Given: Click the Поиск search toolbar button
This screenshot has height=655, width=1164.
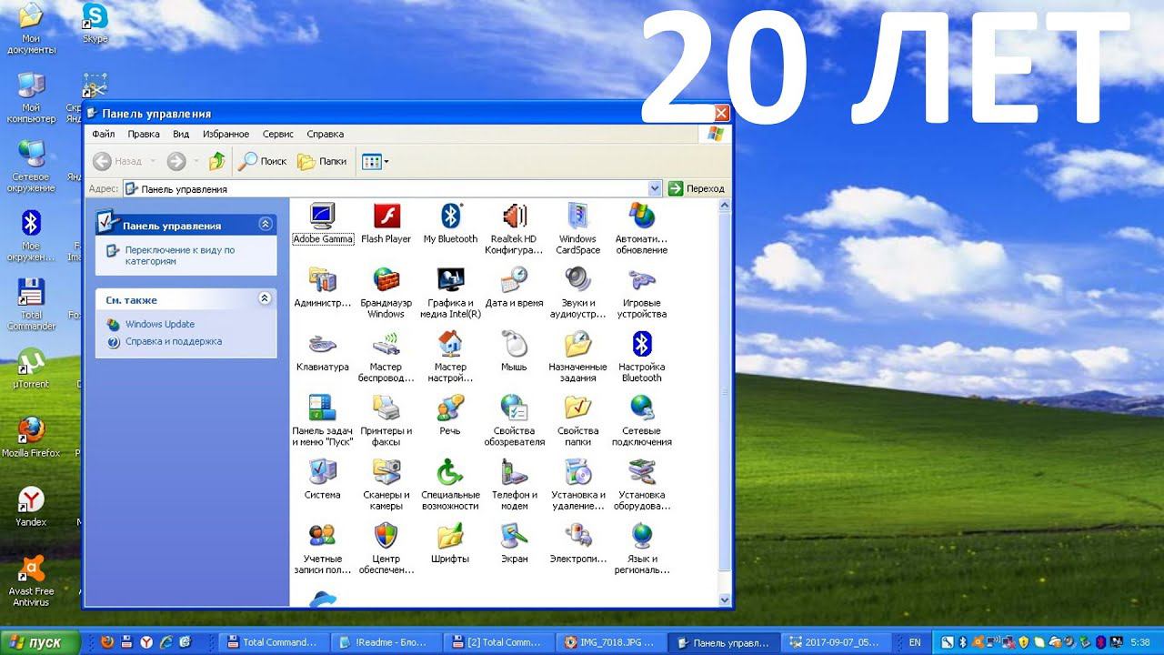Looking at the screenshot, I should point(262,161).
